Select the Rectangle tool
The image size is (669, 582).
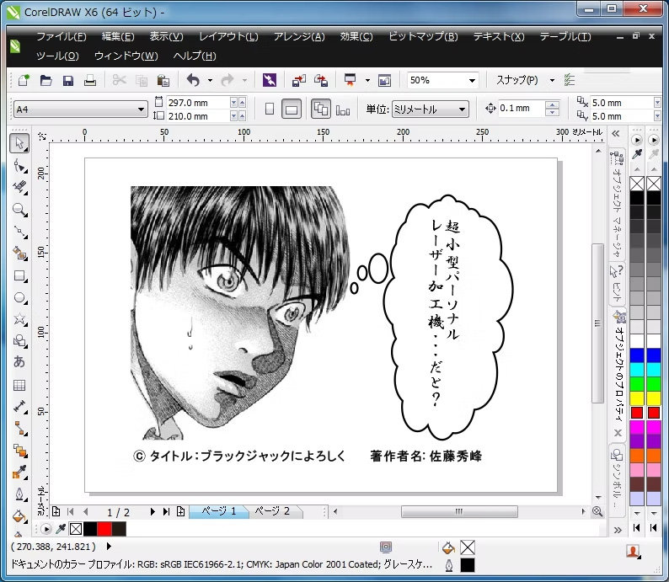[x=19, y=275]
